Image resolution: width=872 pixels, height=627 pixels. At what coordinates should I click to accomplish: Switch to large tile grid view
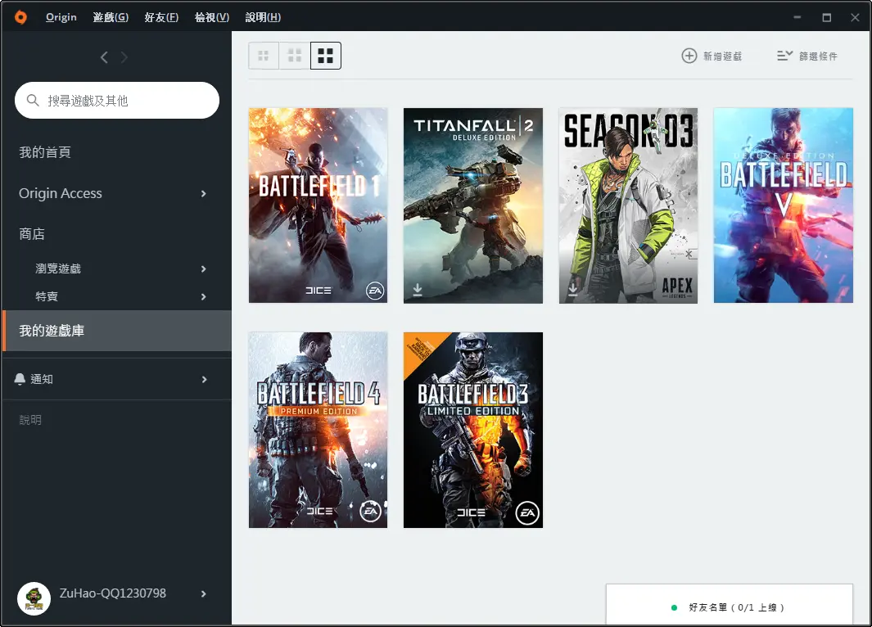[325, 56]
